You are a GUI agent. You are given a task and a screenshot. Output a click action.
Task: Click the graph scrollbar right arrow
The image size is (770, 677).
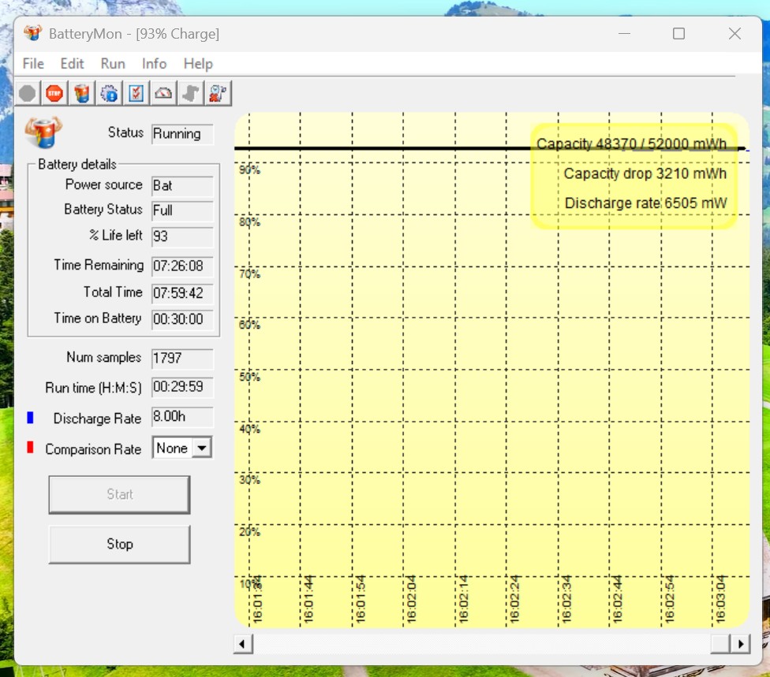(x=741, y=644)
